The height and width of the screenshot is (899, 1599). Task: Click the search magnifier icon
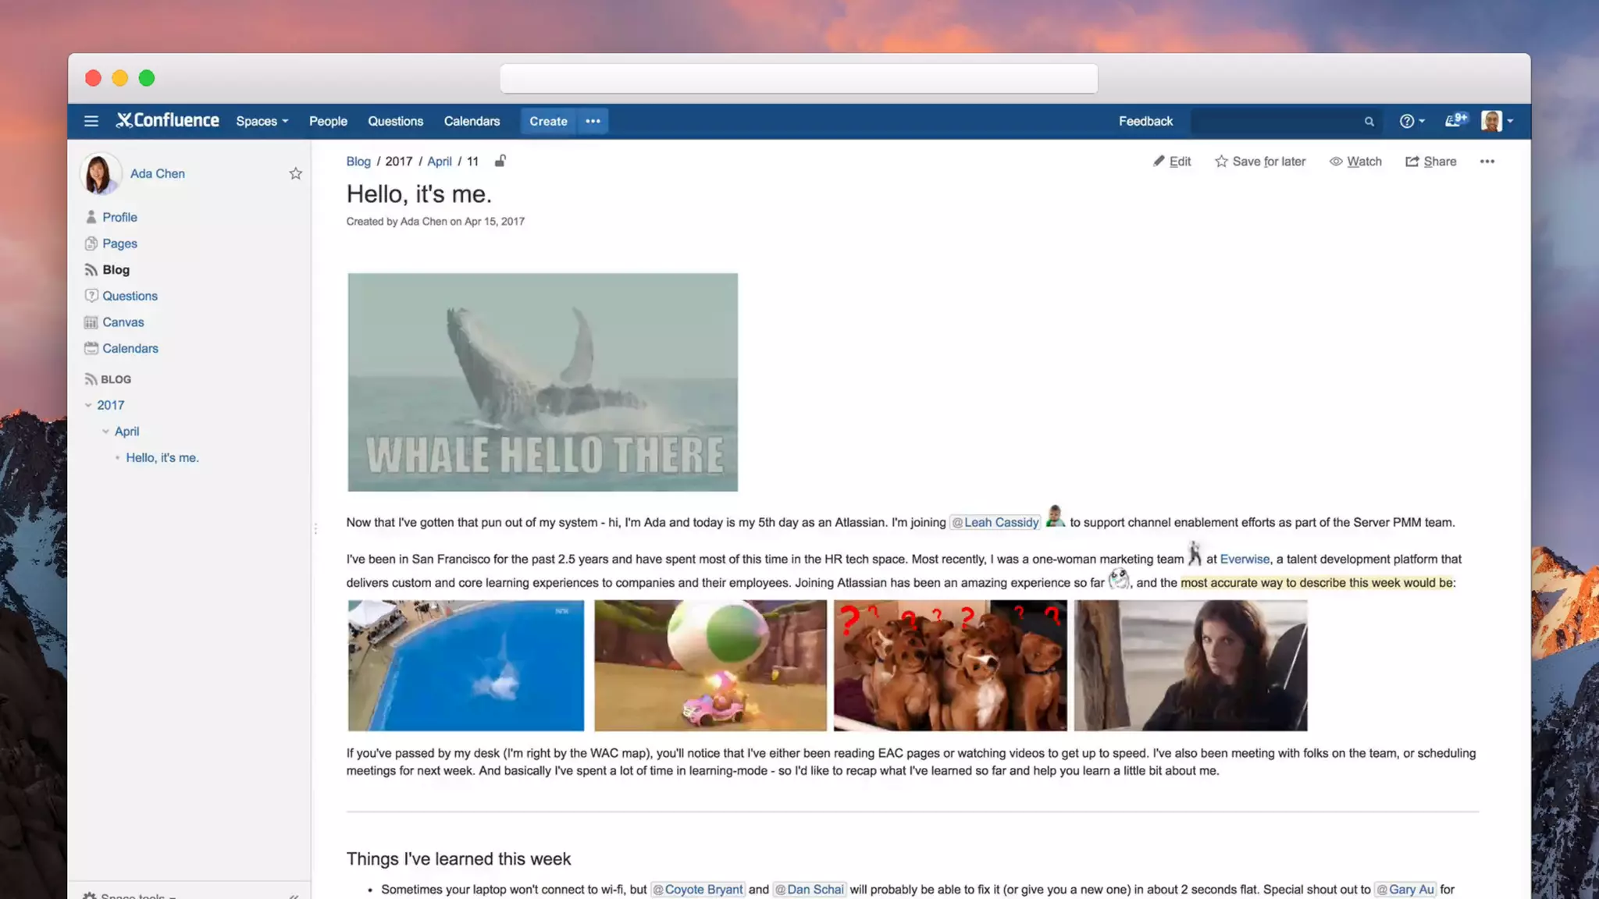[x=1369, y=122]
